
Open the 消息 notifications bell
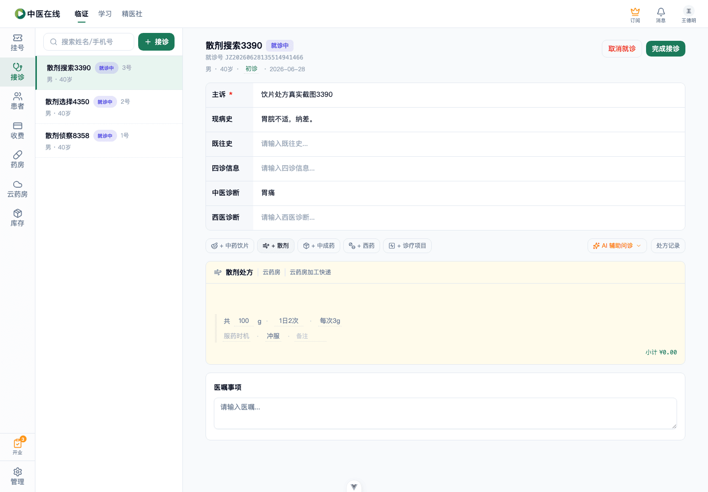click(x=661, y=14)
